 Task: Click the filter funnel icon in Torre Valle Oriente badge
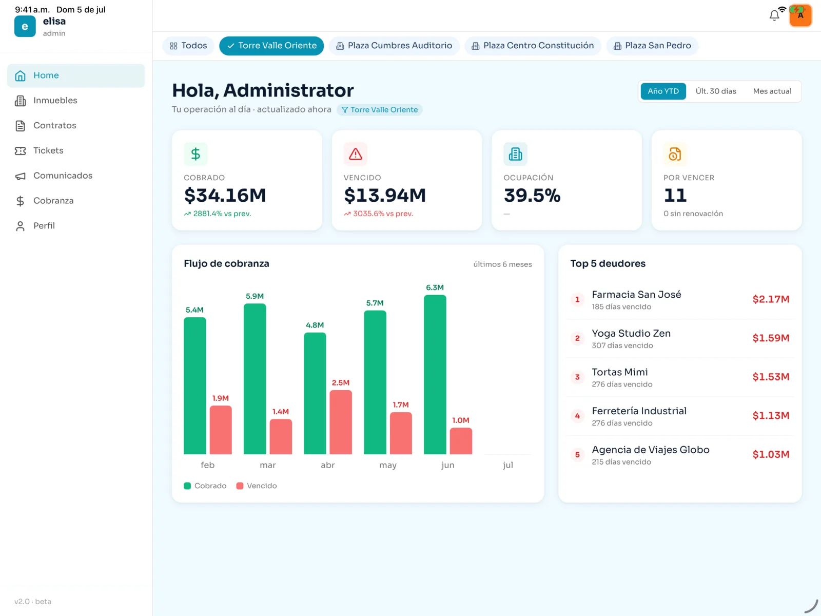tap(345, 110)
